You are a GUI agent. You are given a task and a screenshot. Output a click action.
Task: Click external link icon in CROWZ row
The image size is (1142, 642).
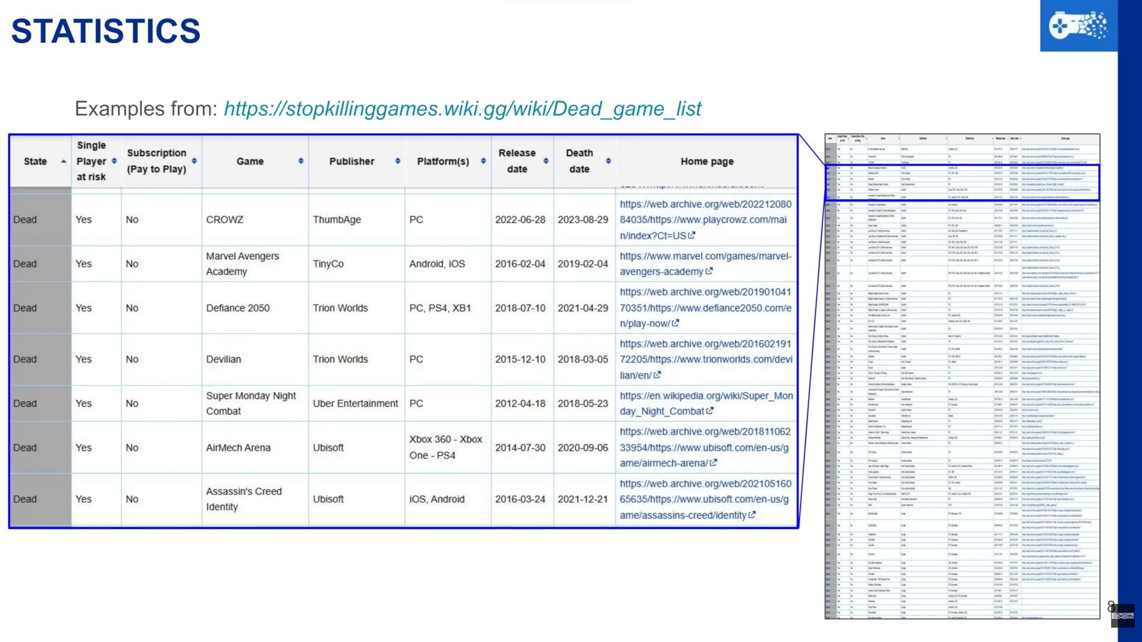click(692, 235)
